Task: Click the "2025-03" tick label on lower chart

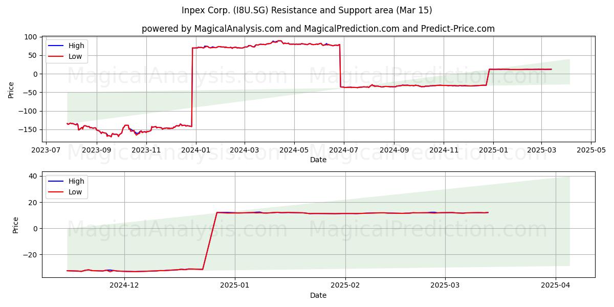Action: (x=445, y=286)
